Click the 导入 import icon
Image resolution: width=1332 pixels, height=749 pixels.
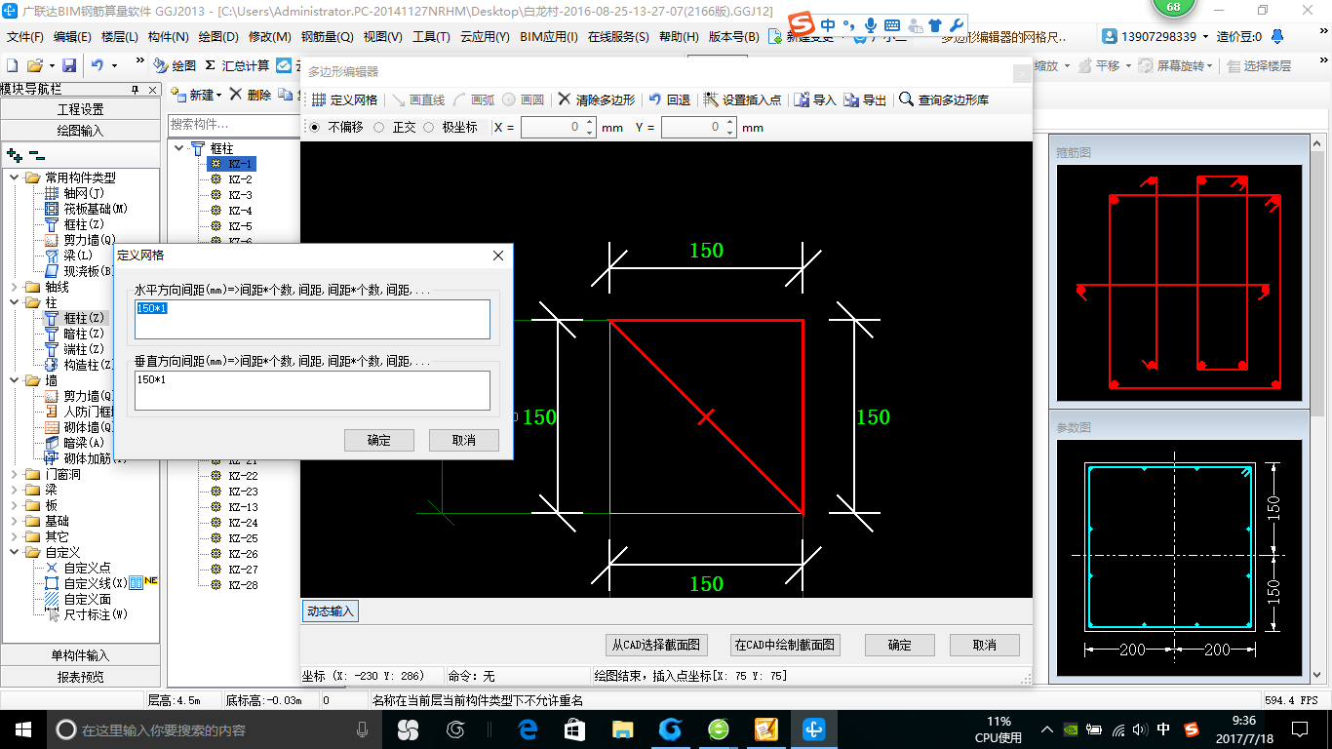click(802, 99)
